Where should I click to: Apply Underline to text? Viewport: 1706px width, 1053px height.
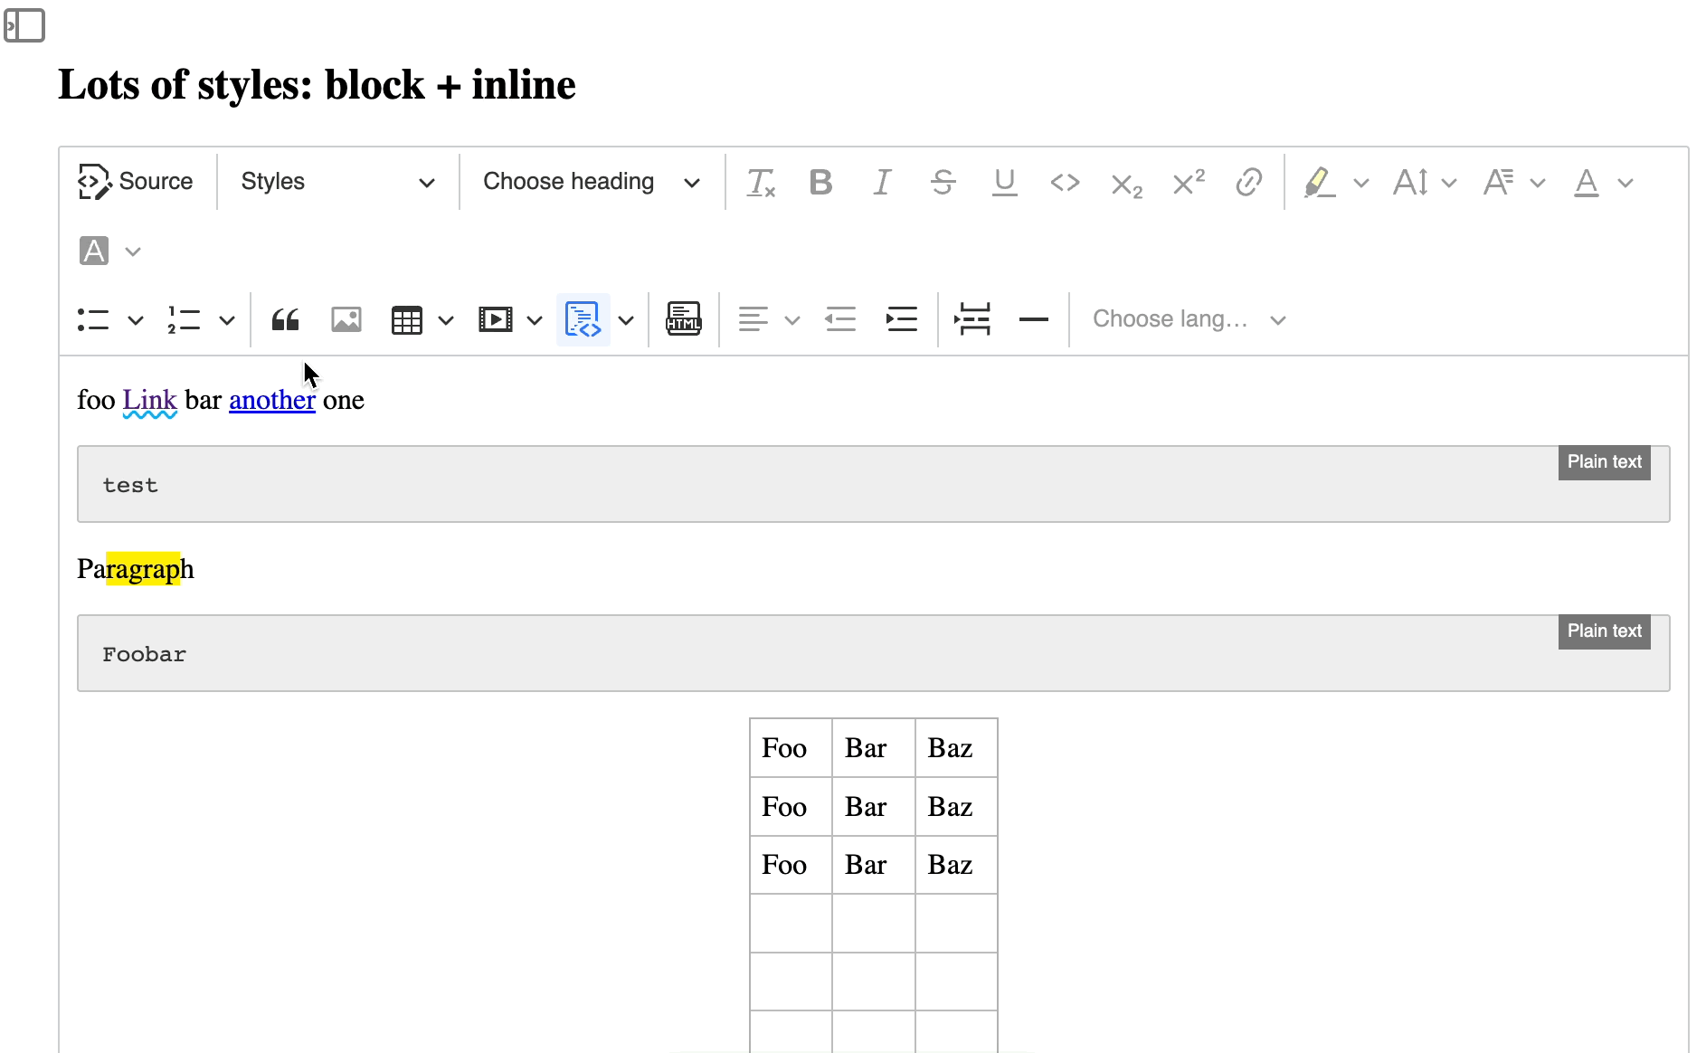[x=1004, y=182]
